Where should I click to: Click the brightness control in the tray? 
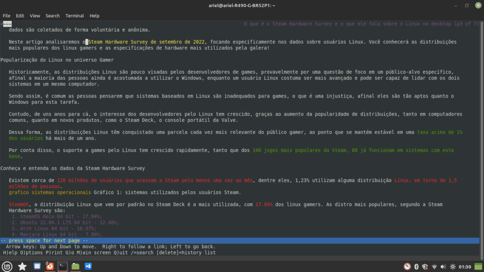pos(453,266)
